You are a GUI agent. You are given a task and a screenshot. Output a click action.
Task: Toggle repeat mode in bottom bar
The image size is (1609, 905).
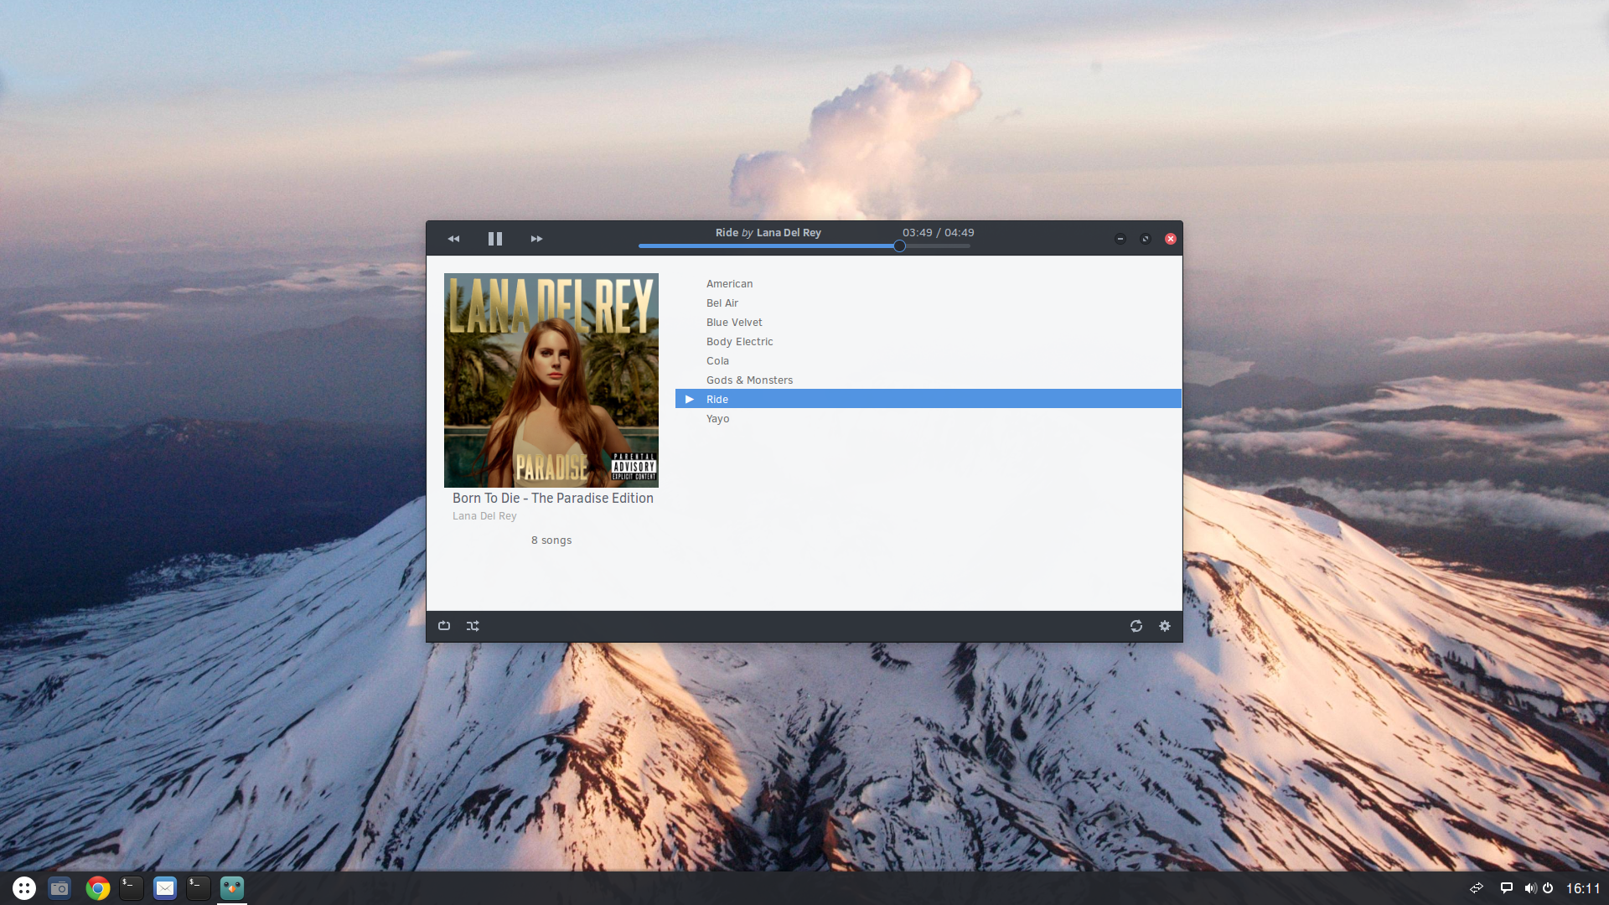[444, 626]
